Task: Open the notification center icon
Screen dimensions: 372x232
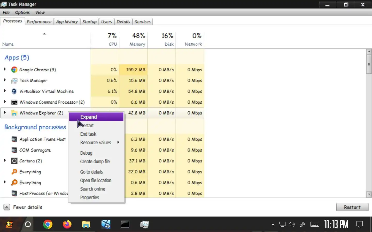Action: 360,224
